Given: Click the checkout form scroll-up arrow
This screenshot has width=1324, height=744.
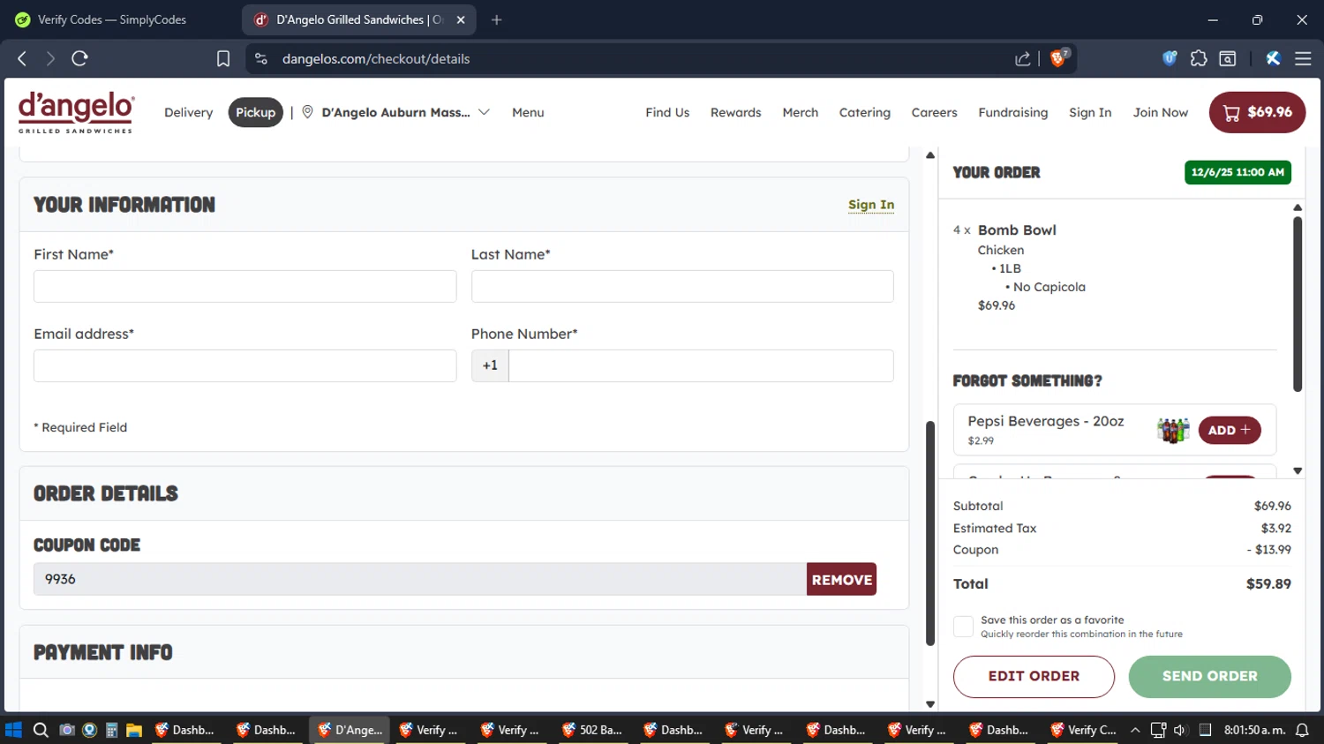Looking at the screenshot, I should [930, 155].
